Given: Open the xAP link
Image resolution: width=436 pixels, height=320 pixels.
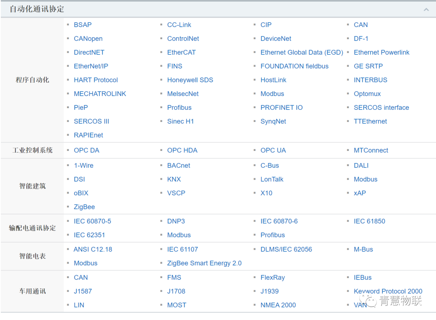Looking at the screenshot, I should pos(360,193).
